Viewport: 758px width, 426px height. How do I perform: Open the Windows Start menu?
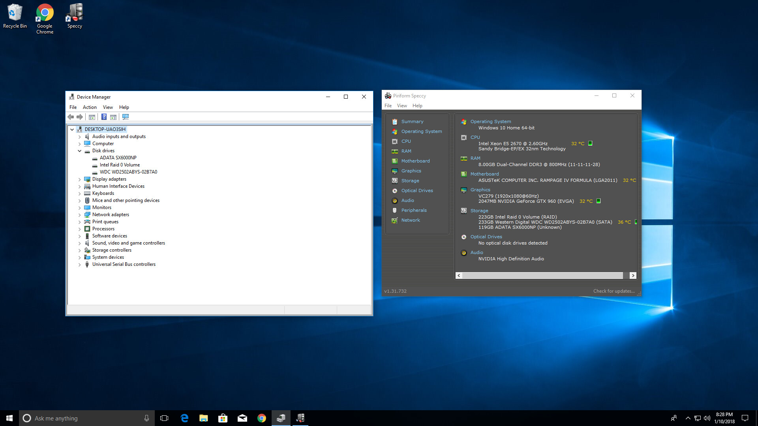pyautogui.click(x=9, y=418)
